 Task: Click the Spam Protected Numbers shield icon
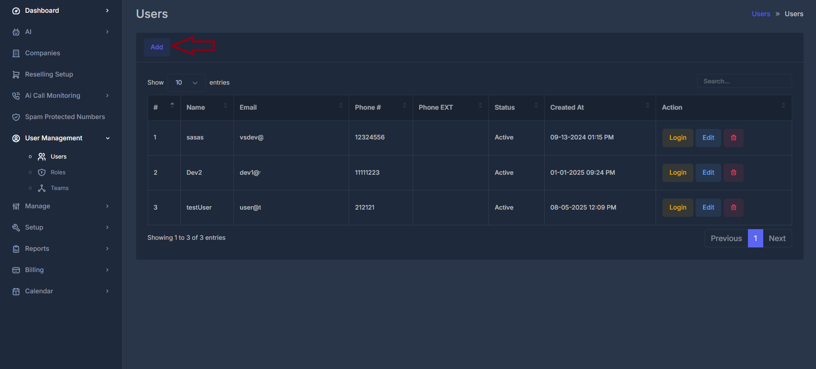(16, 117)
